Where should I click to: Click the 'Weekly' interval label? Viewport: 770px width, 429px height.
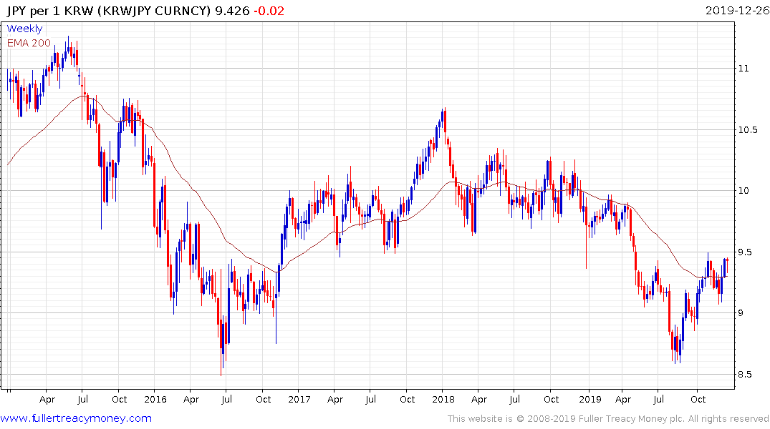point(24,29)
